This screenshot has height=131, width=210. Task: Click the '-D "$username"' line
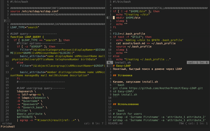29,101
